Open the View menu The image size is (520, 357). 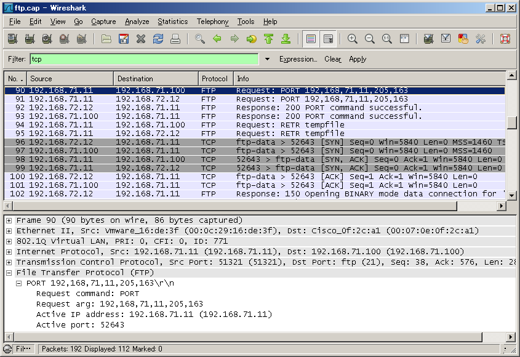click(x=58, y=22)
